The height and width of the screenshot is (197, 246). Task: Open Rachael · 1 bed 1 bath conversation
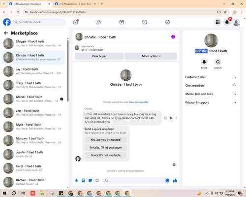click(33, 182)
